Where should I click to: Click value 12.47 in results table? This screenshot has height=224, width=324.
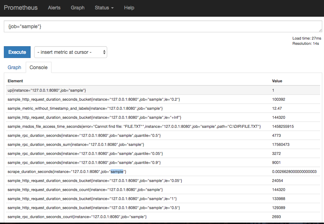277,108
